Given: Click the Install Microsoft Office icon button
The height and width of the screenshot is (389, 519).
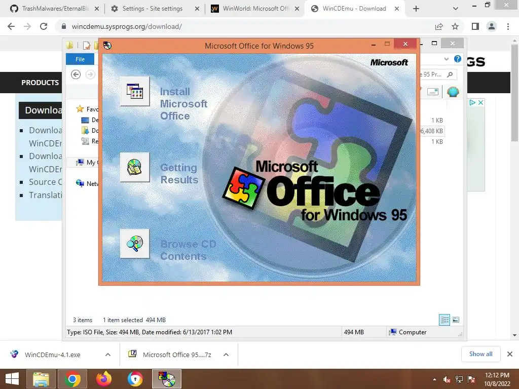Looking at the screenshot, I should click(x=135, y=91).
